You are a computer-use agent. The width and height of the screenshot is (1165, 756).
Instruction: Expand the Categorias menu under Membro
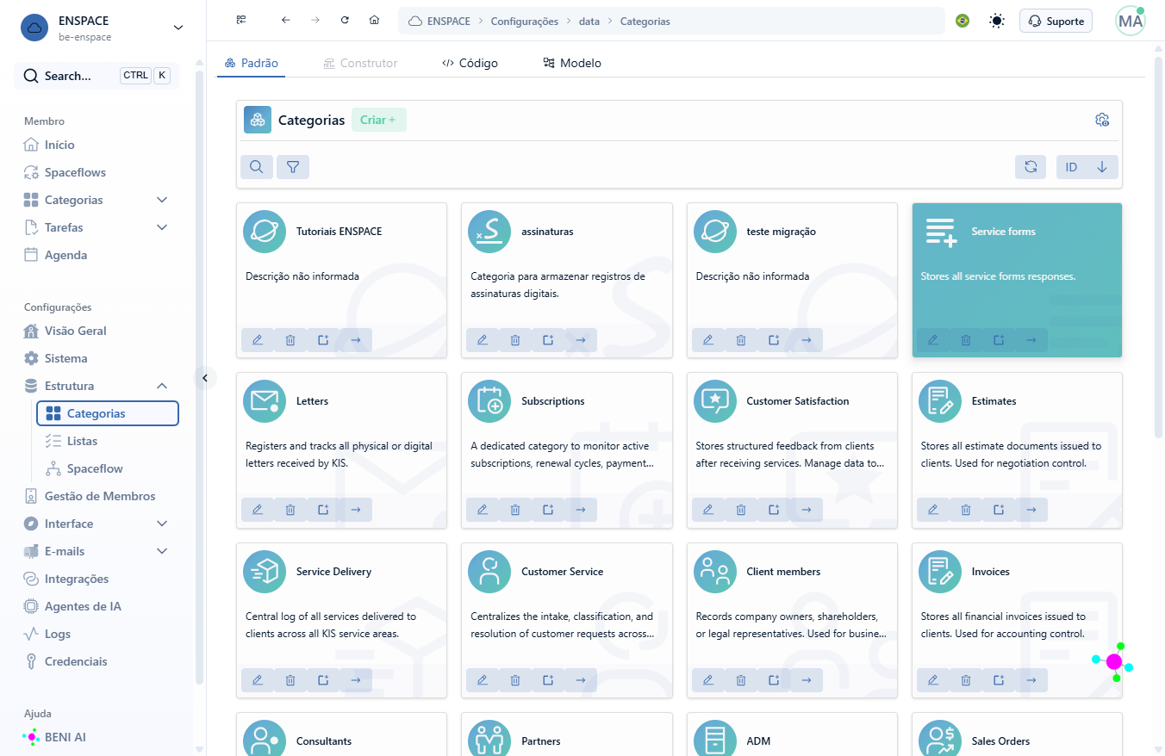click(x=162, y=200)
